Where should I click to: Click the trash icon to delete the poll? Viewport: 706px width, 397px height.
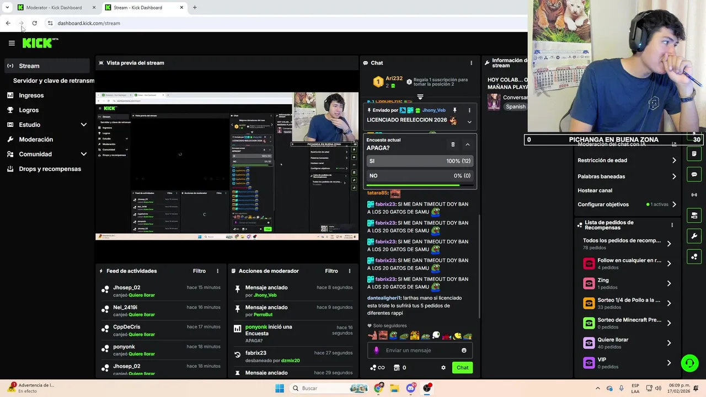pos(453,144)
